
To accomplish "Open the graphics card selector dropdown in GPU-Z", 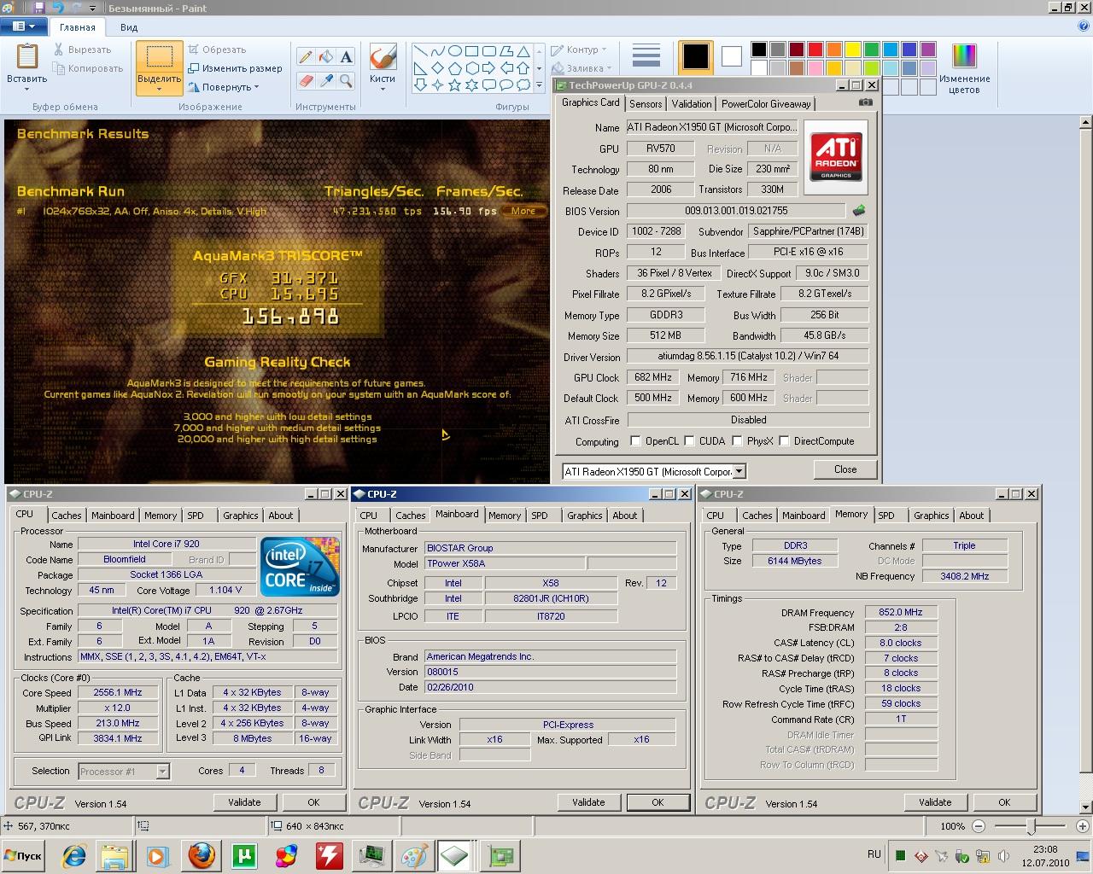I will pos(739,471).
